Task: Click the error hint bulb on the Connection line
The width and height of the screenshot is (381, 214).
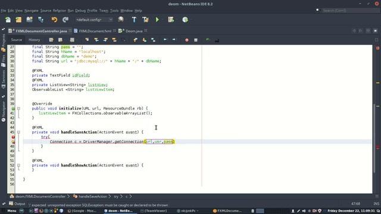Action: click(x=13, y=141)
